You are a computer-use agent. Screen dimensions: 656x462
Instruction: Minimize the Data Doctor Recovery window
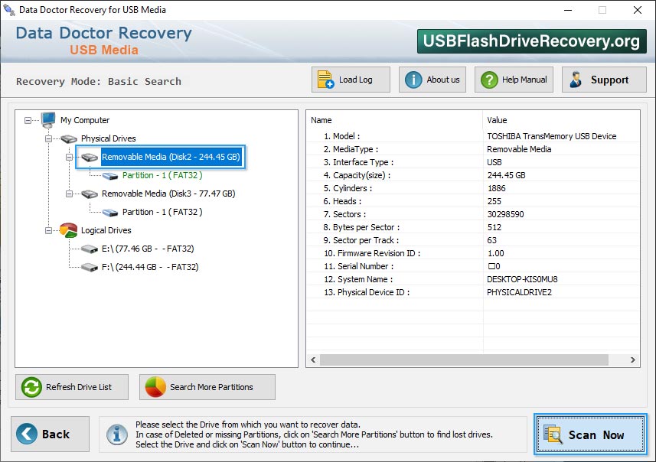click(568, 10)
